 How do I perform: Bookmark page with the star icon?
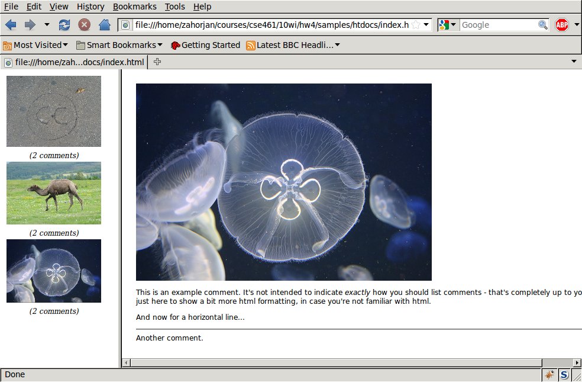pos(416,25)
